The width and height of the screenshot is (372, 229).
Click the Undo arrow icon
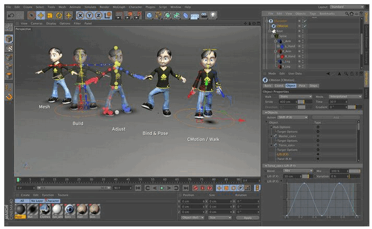[x=11, y=15]
